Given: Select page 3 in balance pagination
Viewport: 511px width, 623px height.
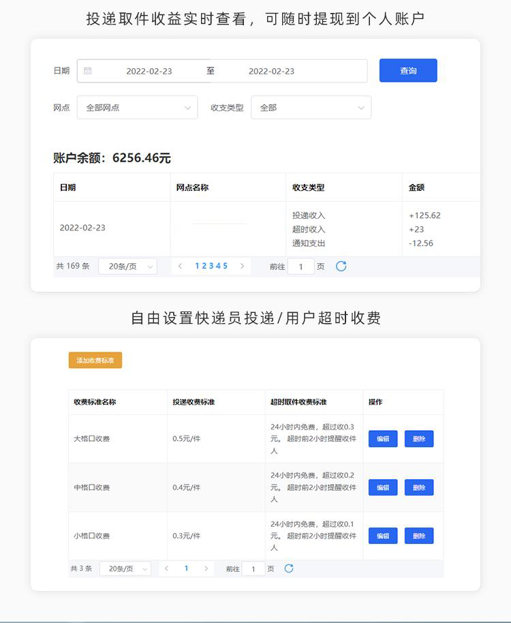Looking at the screenshot, I should [x=211, y=266].
